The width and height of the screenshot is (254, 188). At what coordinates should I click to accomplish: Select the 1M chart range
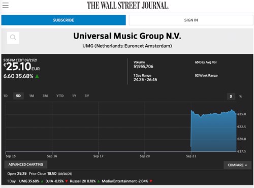click(x=31, y=96)
